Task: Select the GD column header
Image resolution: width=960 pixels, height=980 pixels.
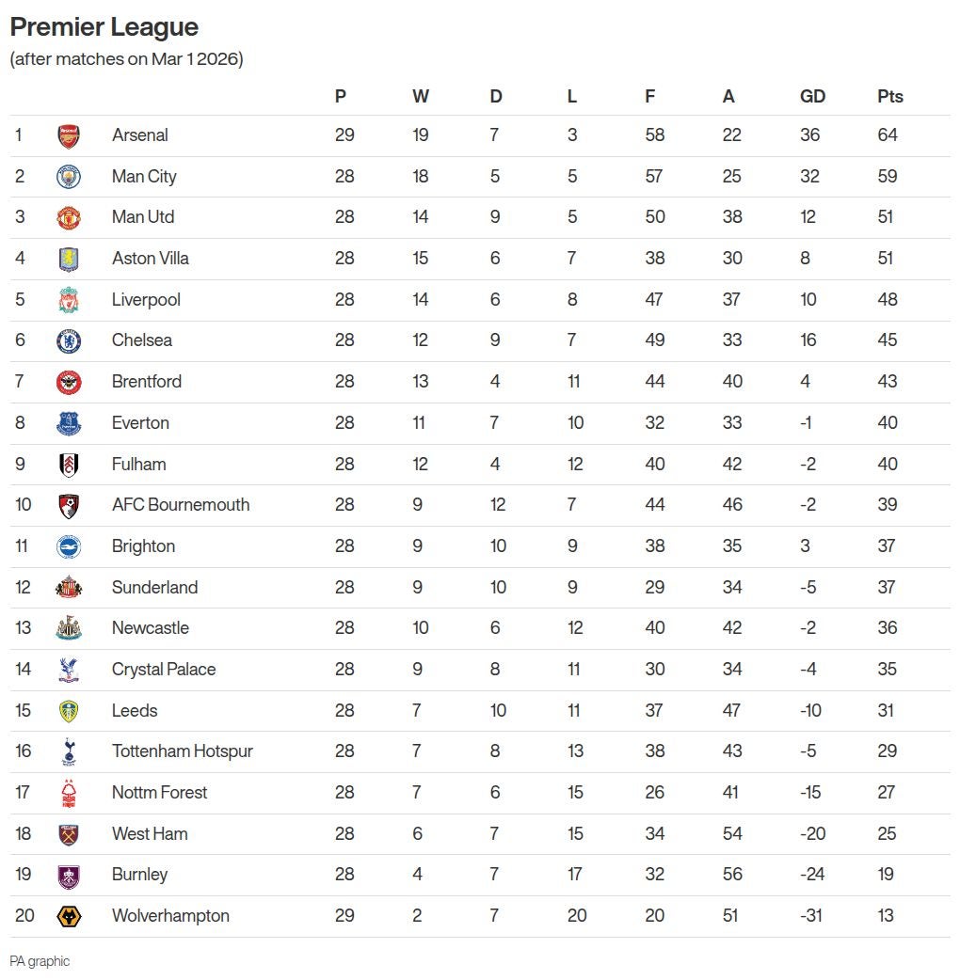Action: [x=812, y=97]
